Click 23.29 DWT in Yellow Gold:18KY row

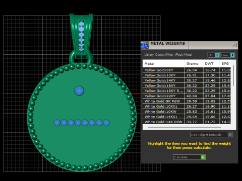click(210, 85)
